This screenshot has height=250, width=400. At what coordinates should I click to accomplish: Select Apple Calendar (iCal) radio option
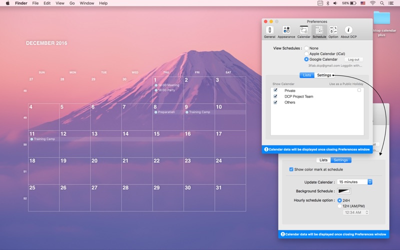[306, 54]
